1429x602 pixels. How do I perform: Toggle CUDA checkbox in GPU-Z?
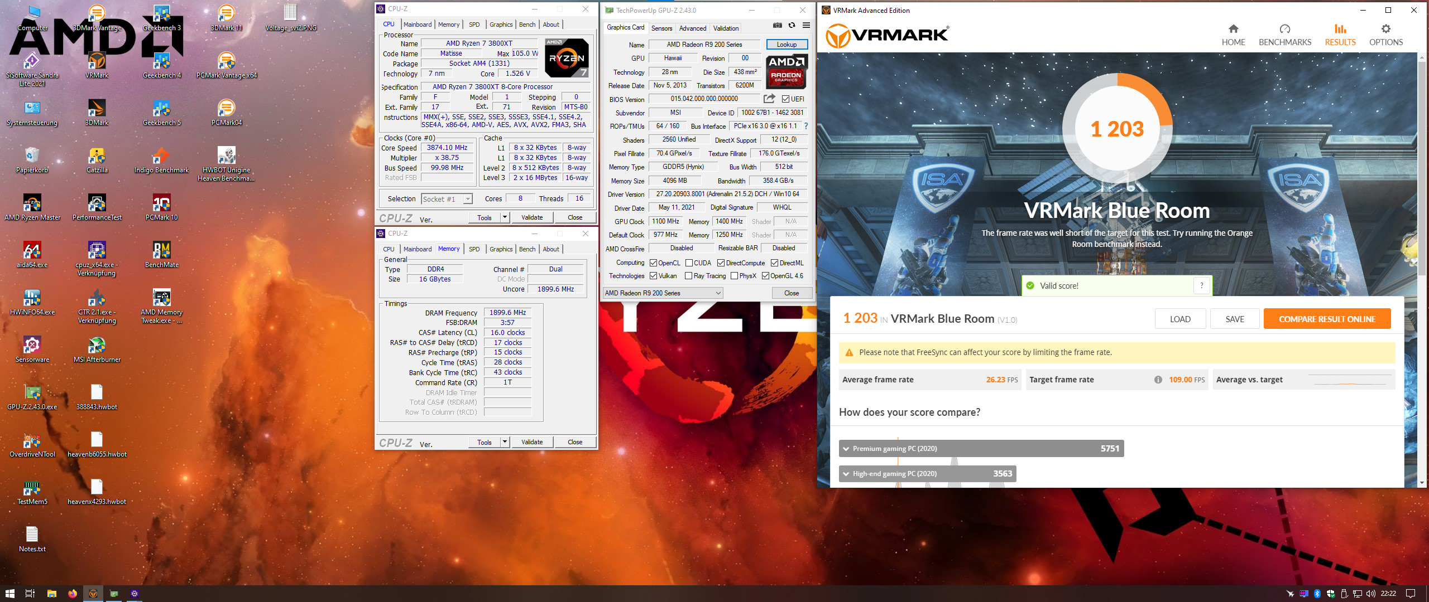tap(689, 263)
